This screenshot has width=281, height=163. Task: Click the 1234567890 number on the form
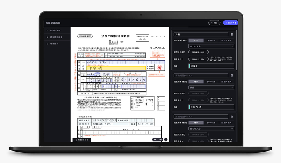click(104, 120)
